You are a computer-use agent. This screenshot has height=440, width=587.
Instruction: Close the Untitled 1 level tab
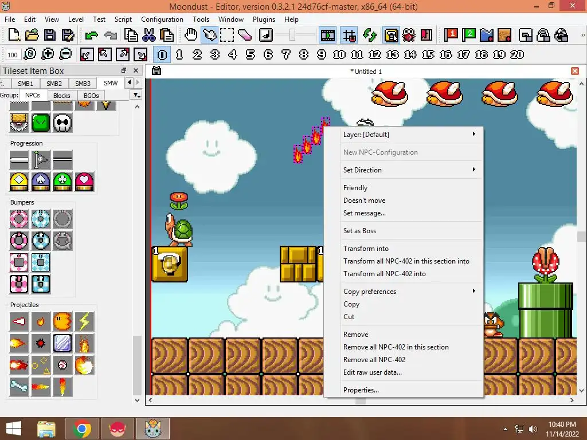pos(575,71)
